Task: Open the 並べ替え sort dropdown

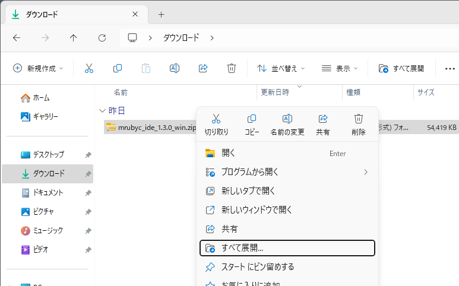Action: point(281,68)
